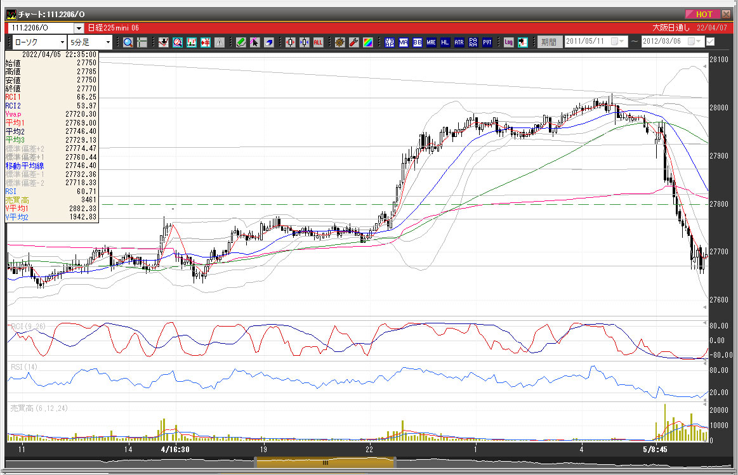The height and width of the screenshot is (475, 738).
Task: Toggle the BB Bollinger Bands indicator
Action: [418, 42]
